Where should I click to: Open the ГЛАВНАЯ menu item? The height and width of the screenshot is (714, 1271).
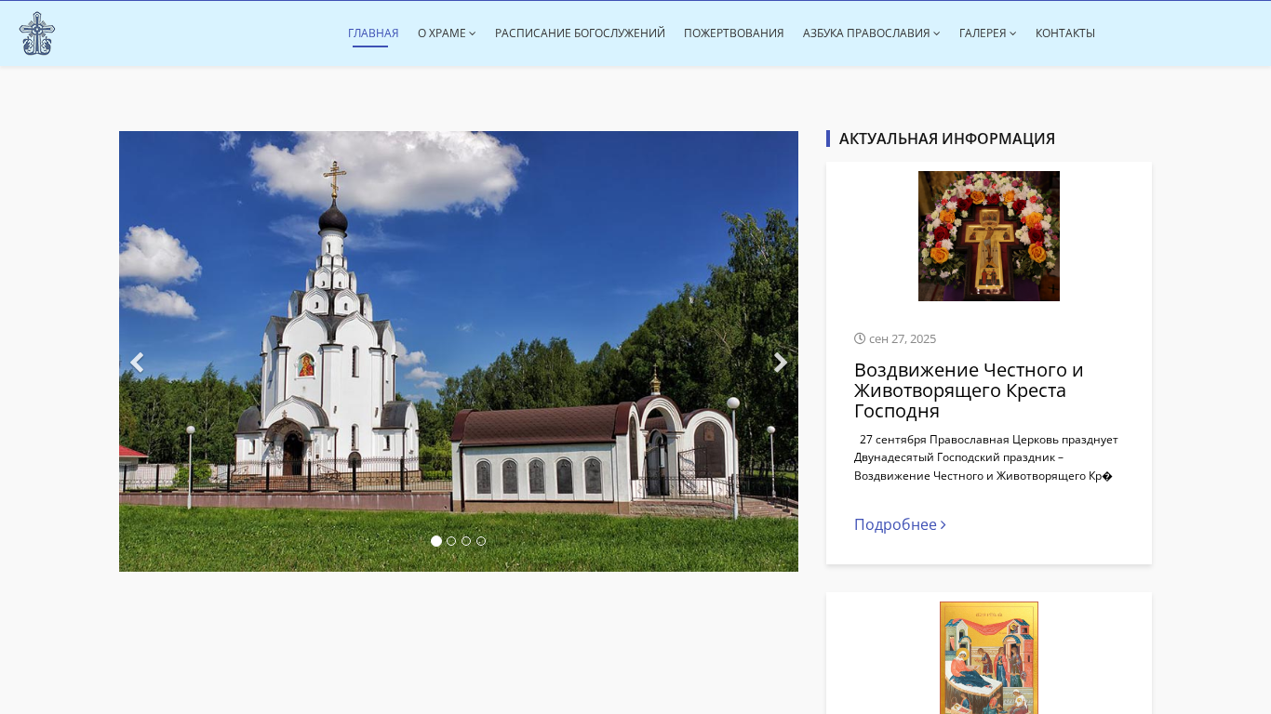click(373, 33)
